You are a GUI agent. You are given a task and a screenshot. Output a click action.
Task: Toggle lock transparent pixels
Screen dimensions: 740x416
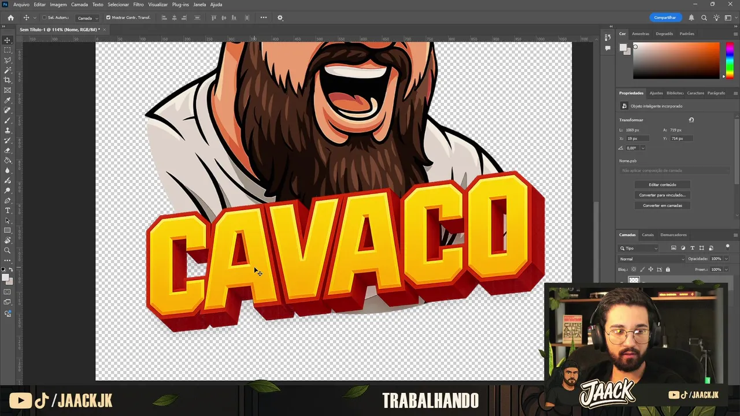point(634,269)
